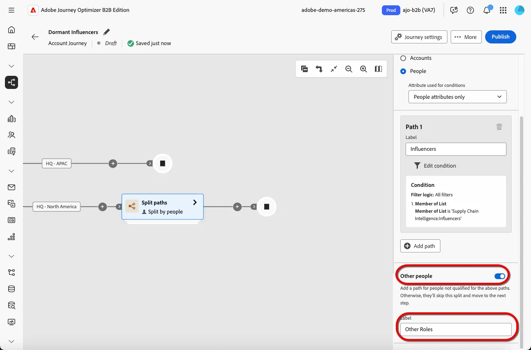Image resolution: width=531 pixels, height=350 pixels.
Task: Open the user profile avatar
Action: [x=520, y=10]
